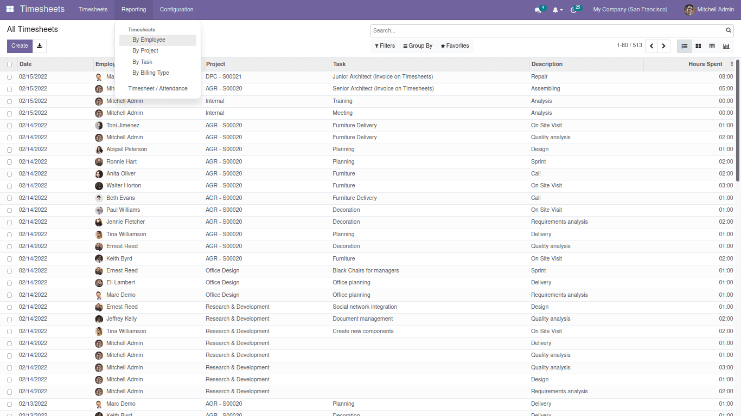Select By Project in Reporting menu
This screenshot has width=741, height=416.
click(x=145, y=51)
